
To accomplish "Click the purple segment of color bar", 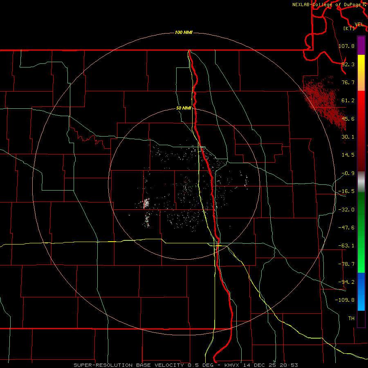I will 361,45.
